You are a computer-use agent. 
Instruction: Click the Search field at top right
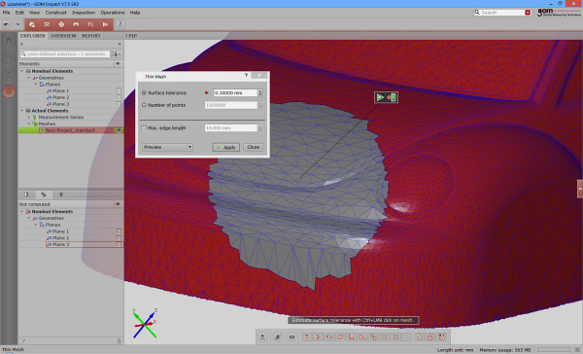pyautogui.click(x=502, y=13)
